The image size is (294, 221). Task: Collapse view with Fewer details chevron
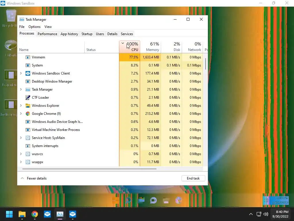pyautogui.click(x=22, y=178)
